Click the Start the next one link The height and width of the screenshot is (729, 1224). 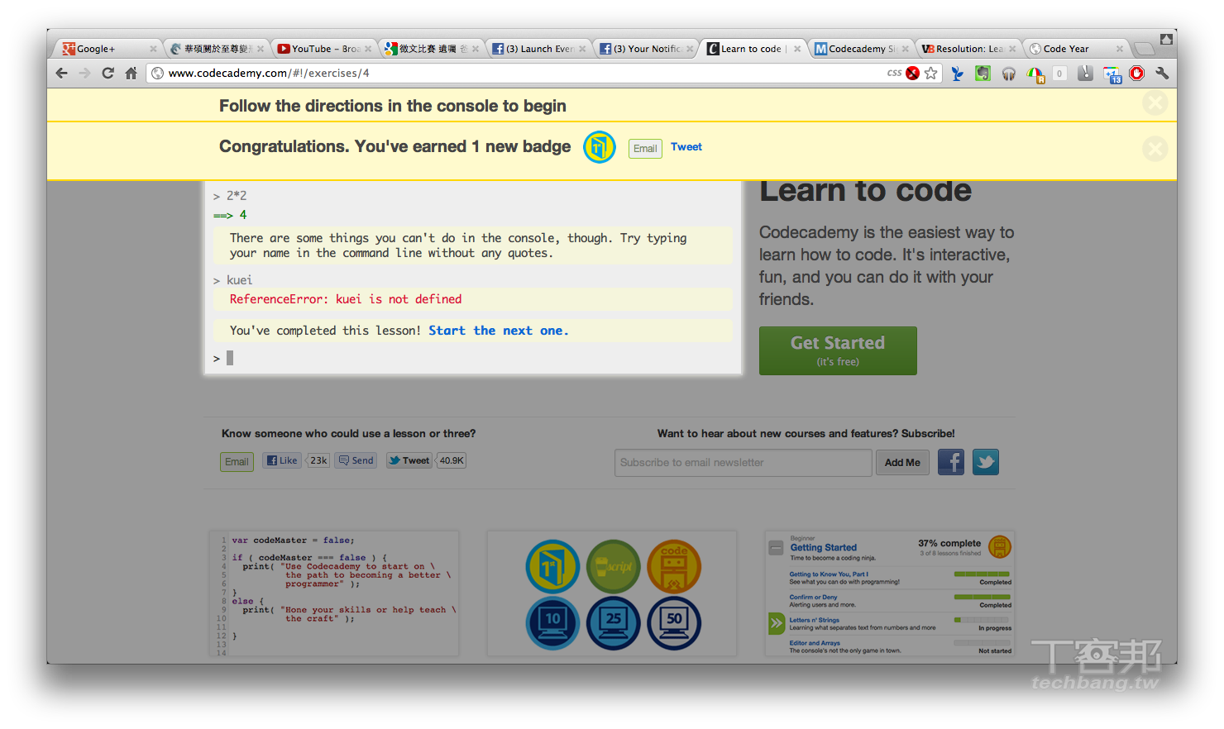point(498,330)
